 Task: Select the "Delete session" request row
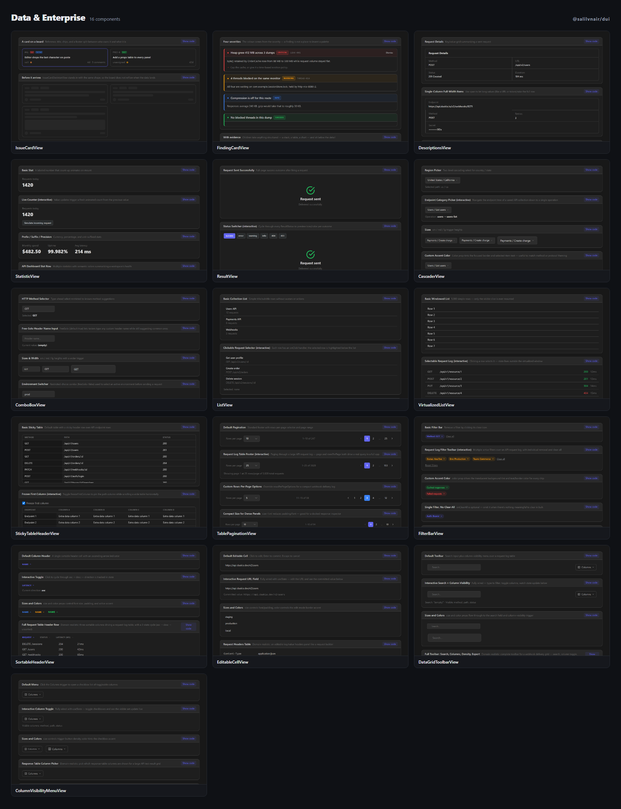310,380
